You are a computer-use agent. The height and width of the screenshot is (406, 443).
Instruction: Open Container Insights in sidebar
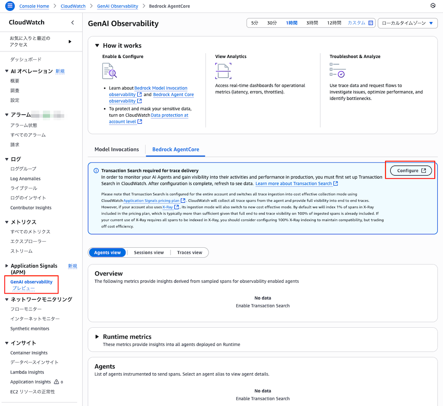coord(29,353)
